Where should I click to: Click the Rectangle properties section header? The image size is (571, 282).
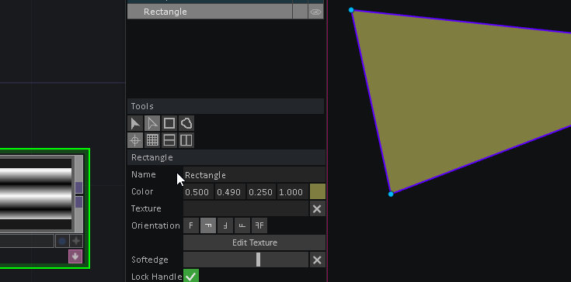click(226, 157)
